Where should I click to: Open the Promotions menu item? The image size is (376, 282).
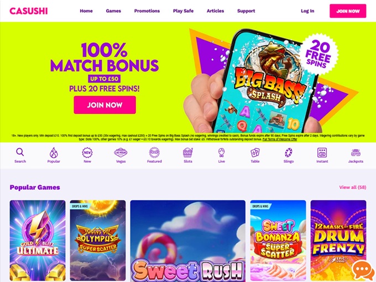(x=147, y=11)
